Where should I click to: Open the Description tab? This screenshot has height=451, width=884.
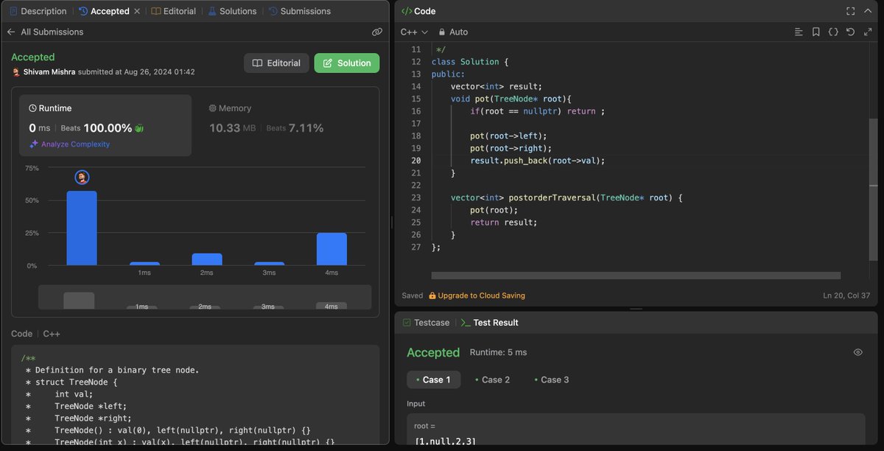37,11
